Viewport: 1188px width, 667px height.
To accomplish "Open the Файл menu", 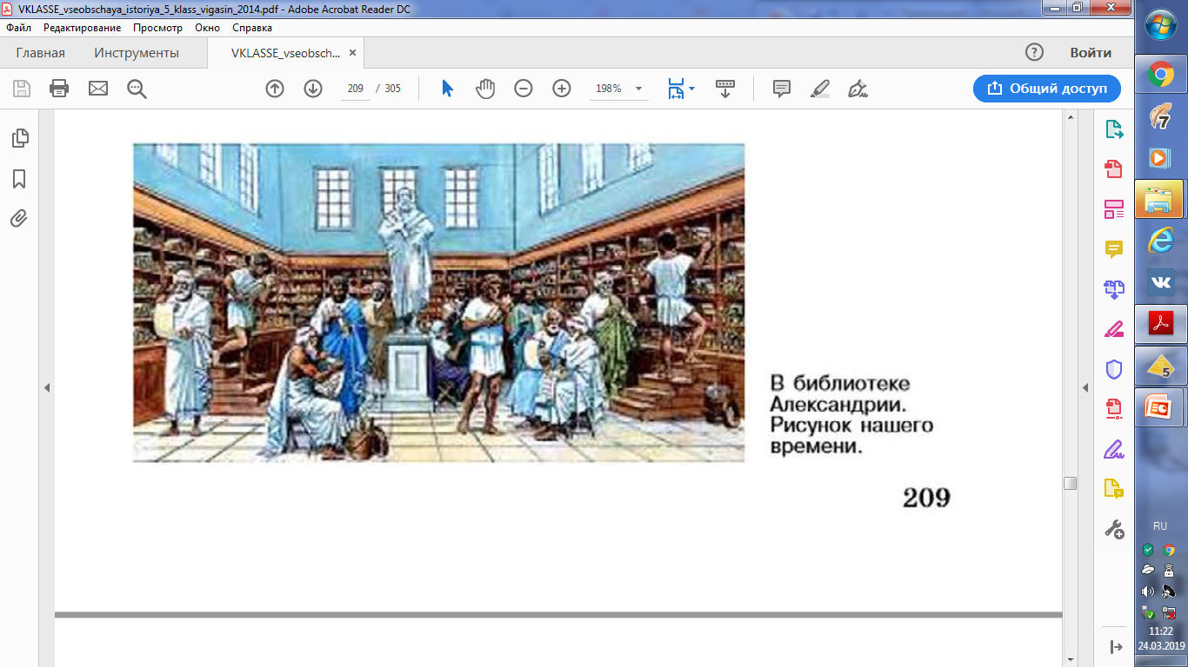I will click(18, 28).
